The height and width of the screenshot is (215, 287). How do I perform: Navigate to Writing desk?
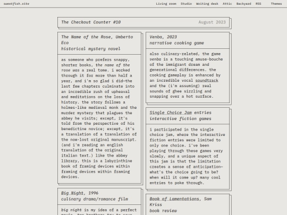207,4
